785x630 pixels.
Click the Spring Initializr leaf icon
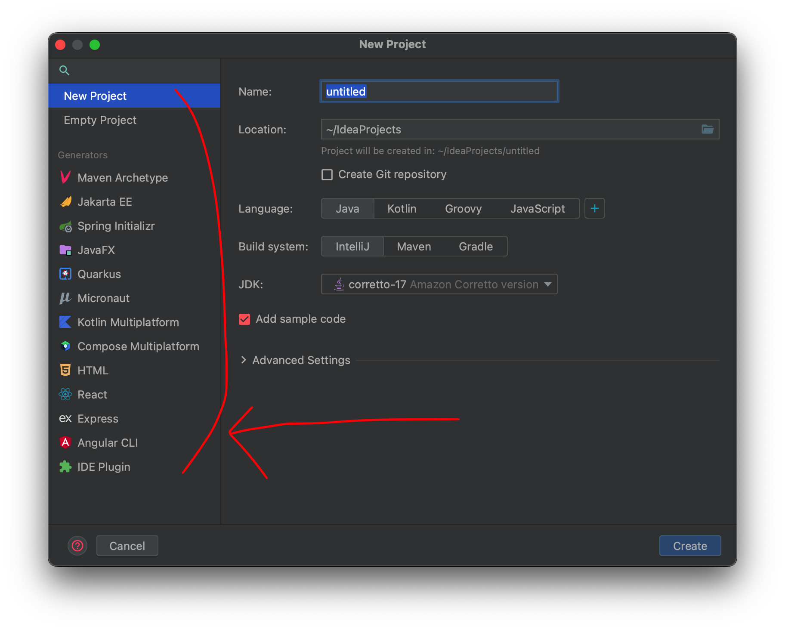point(65,226)
